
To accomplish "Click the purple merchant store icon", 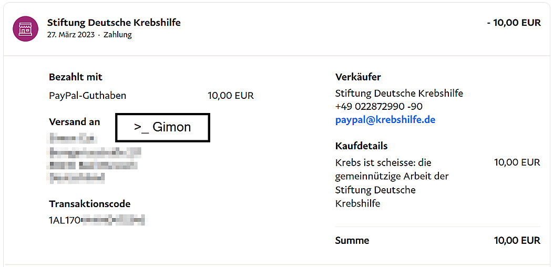I will pyautogui.click(x=25, y=28).
